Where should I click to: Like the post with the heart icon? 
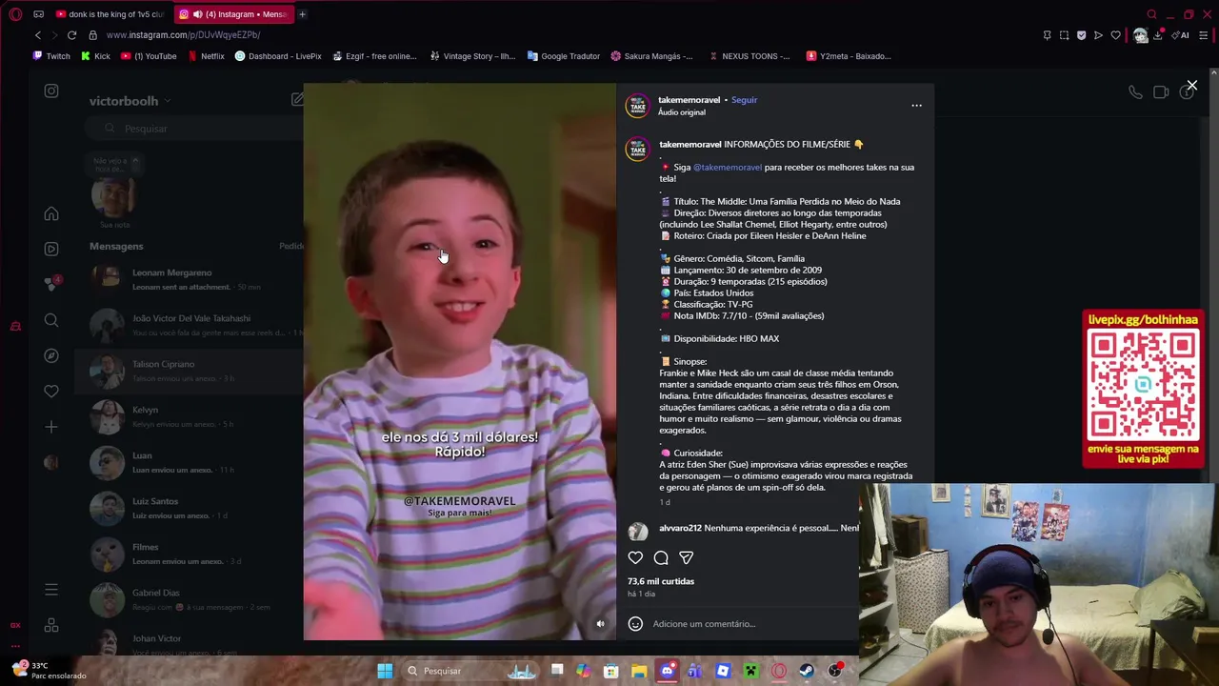pyautogui.click(x=635, y=557)
